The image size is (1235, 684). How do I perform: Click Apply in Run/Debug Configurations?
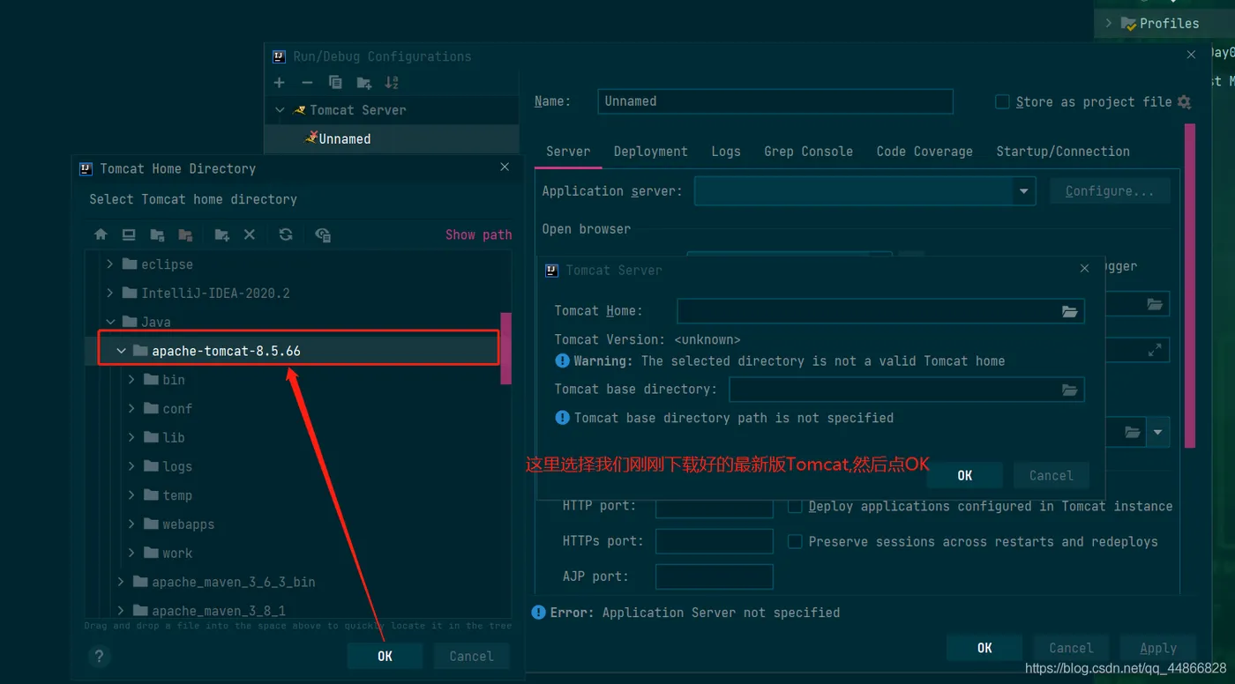coord(1158,648)
